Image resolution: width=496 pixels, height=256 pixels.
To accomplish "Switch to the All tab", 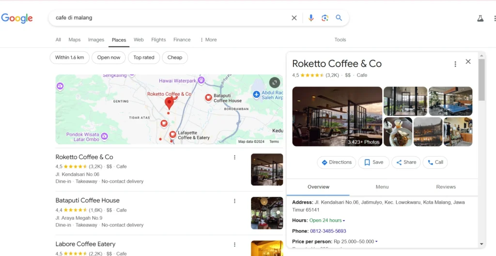I will click(58, 40).
